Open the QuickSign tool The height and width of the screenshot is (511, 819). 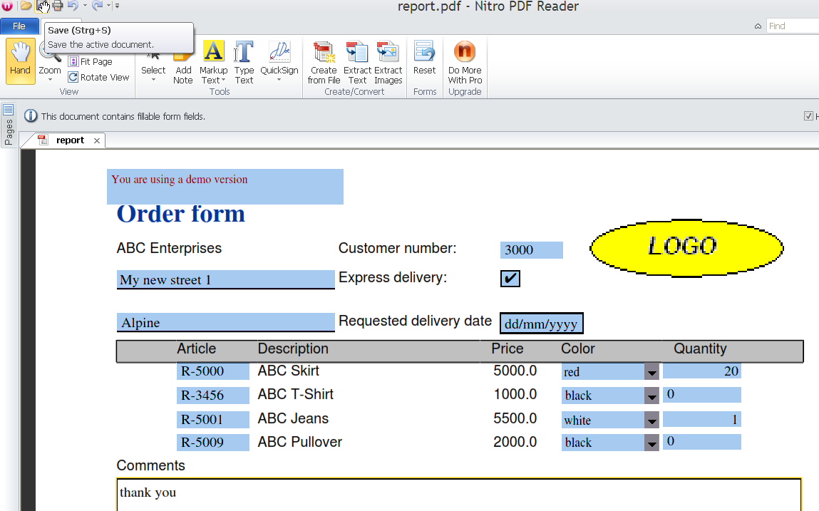click(279, 62)
